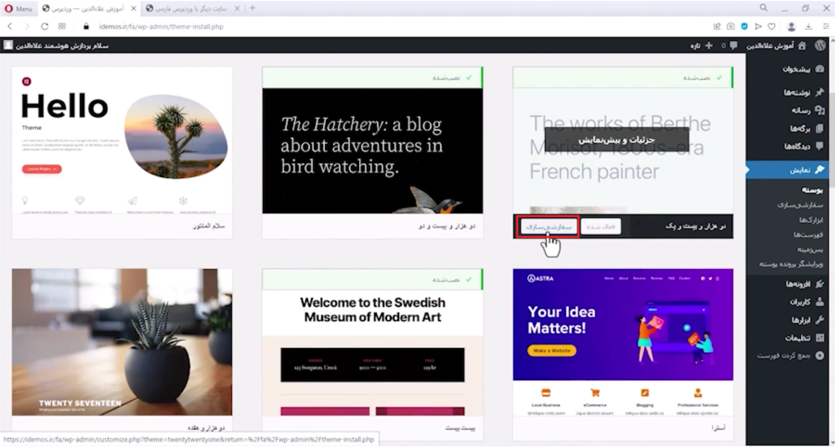Open a new browser tab with plus
The height and width of the screenshot is (447, 835).
[252, 8]
